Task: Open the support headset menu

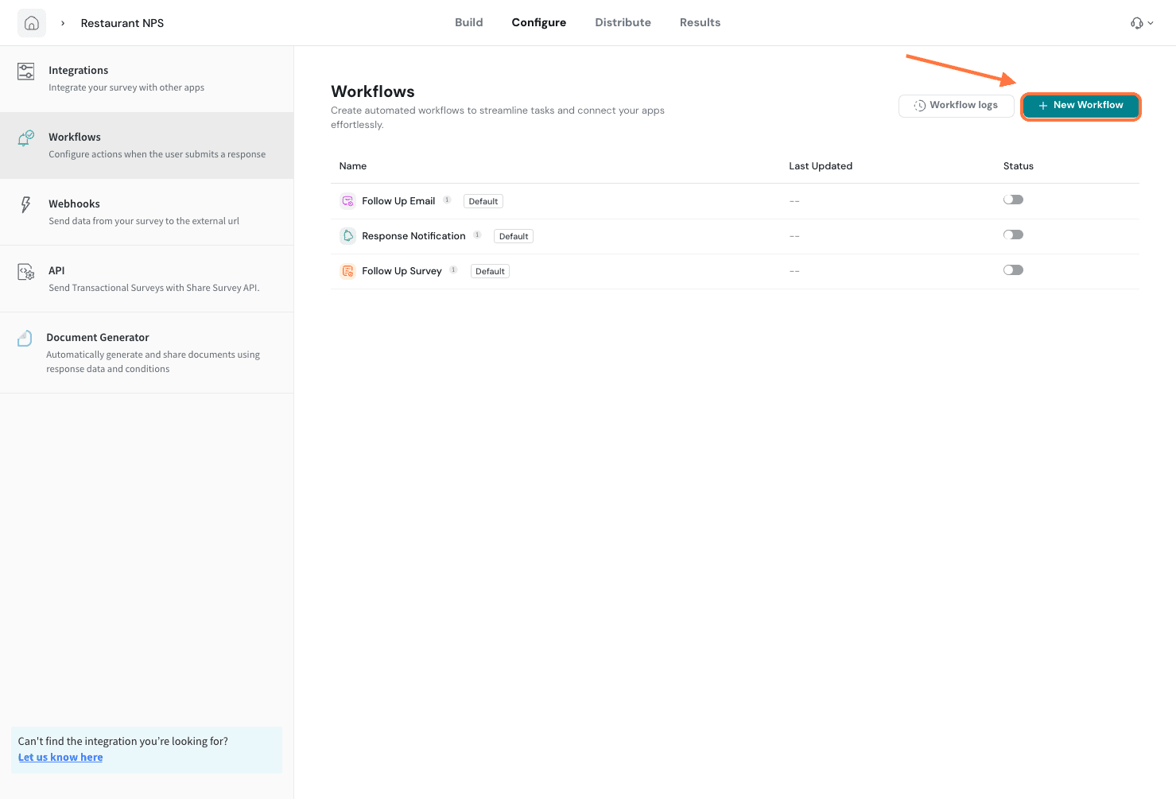Action: [1141, 23]
